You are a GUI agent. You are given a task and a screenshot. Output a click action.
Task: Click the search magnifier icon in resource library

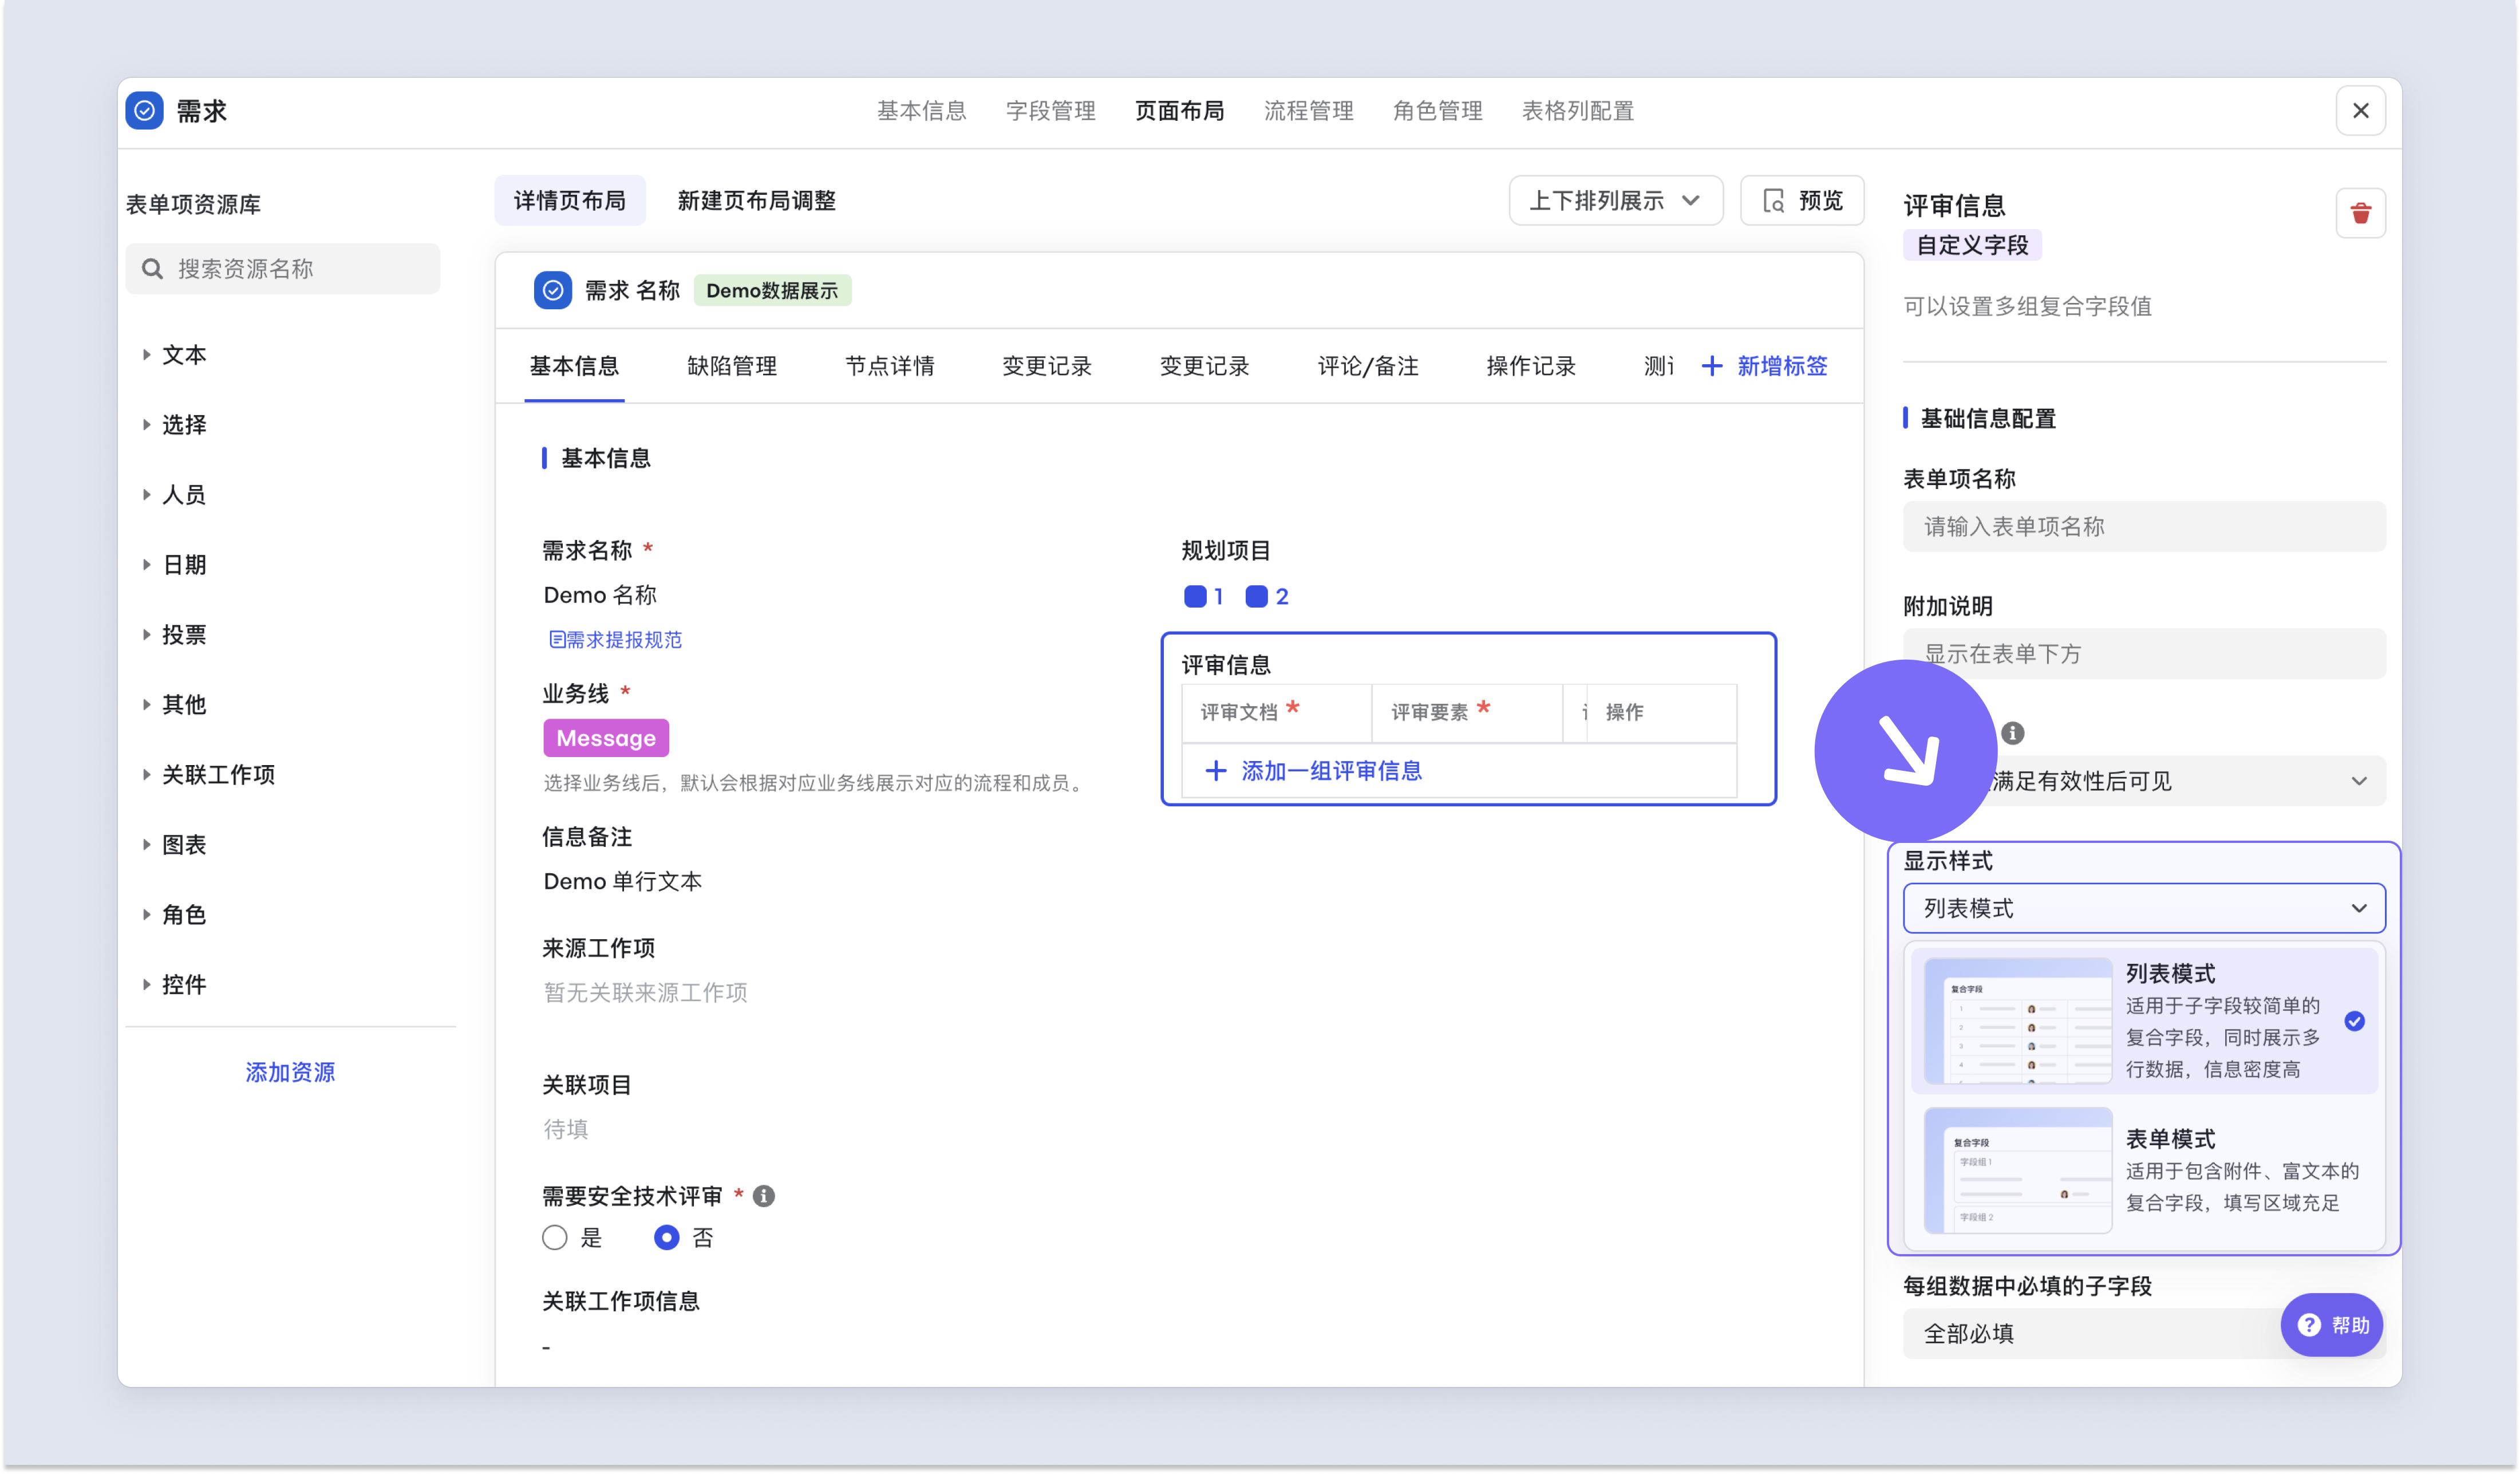(x=152, y=268)
